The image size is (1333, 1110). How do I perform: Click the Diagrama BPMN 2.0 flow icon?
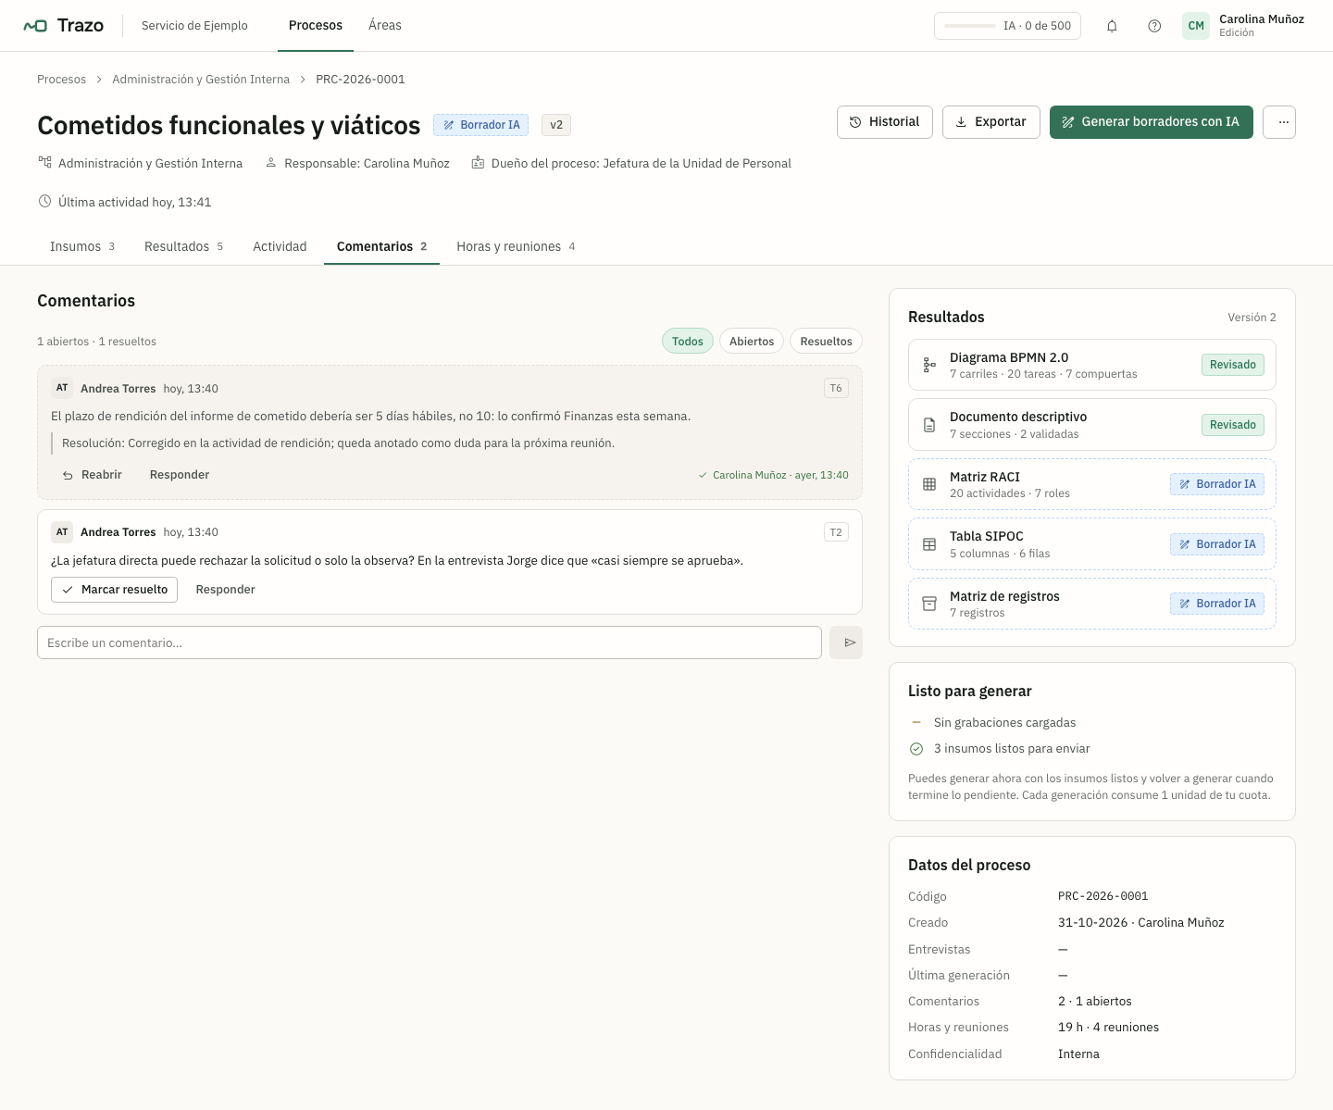[x=929, y=365]
